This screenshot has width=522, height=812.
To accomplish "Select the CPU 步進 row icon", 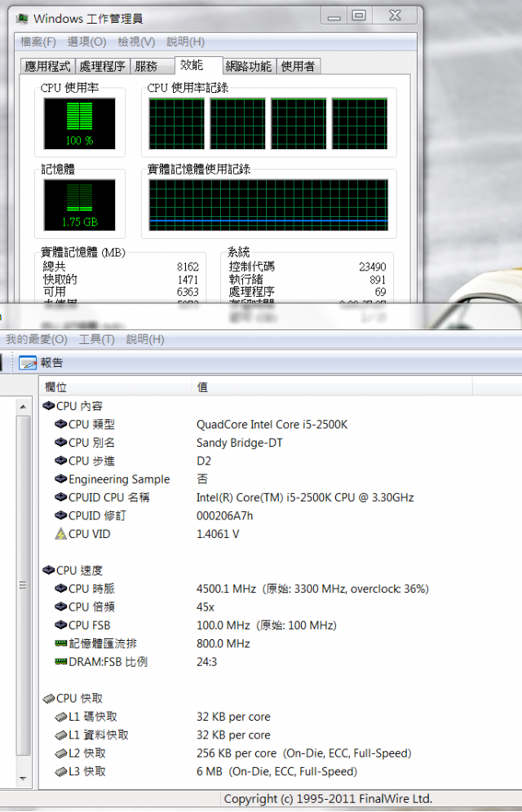I will (60, 461).
